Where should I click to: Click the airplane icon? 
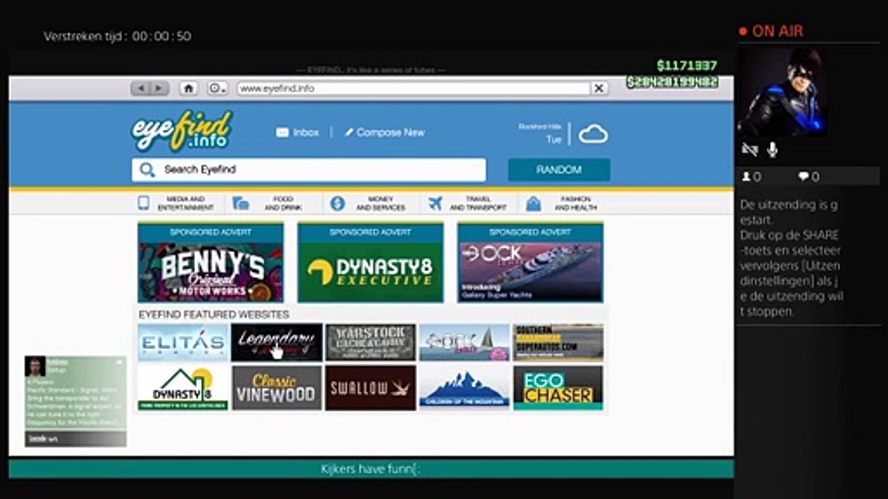coord(435,203)
